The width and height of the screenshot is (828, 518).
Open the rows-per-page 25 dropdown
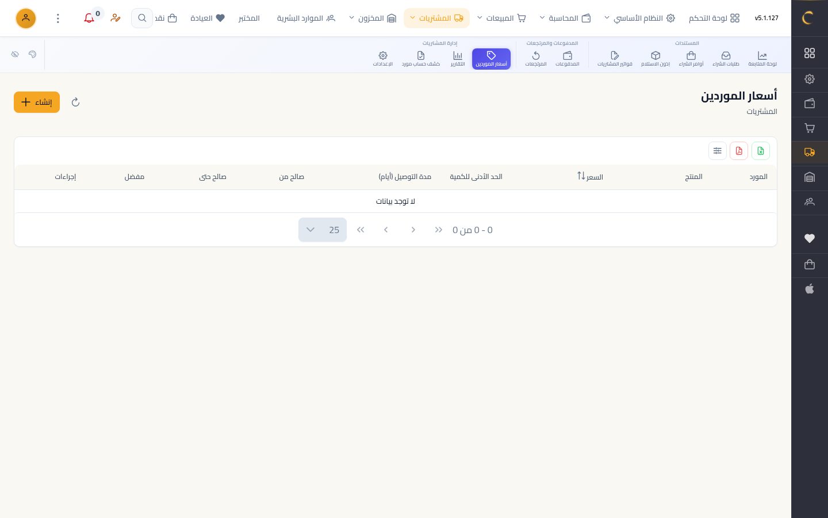tap(323, 230)
